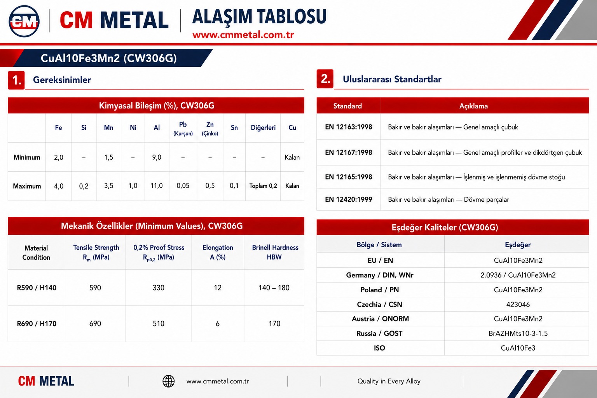Click the CM METAL footer logo

click(46, 381)
